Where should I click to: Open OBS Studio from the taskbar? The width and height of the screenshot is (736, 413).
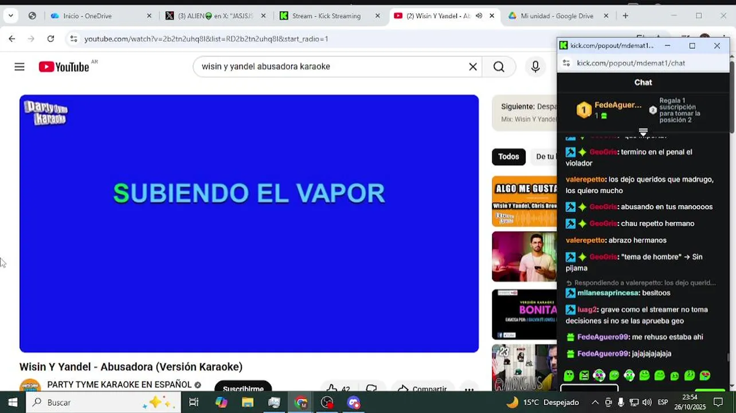pyautogui.click(x=327, y=403)
